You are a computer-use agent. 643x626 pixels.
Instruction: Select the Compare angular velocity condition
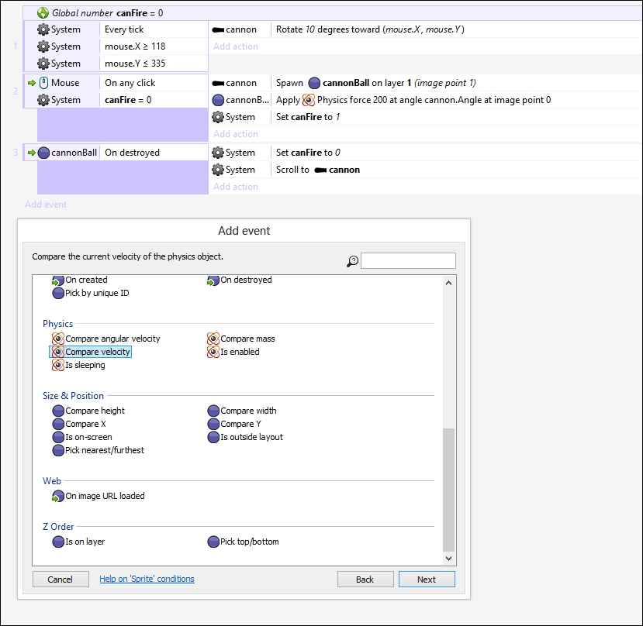pyautogui.click(x=105, y=339)
